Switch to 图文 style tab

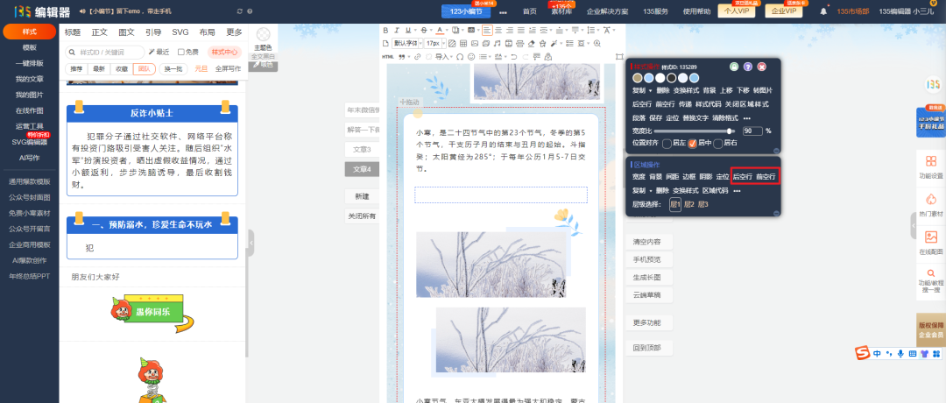(x=127, y=32)
